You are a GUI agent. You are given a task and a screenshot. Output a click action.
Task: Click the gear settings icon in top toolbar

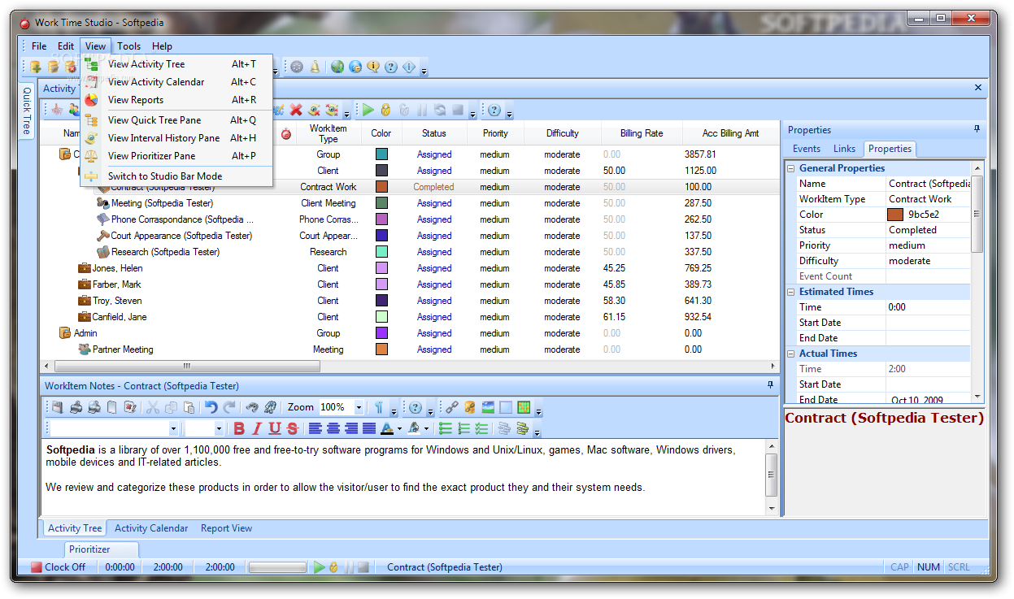pos(297,67)
